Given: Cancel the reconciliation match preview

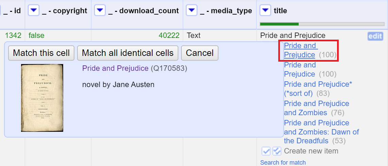Looking at the screenshot, I should coord(200,53).
